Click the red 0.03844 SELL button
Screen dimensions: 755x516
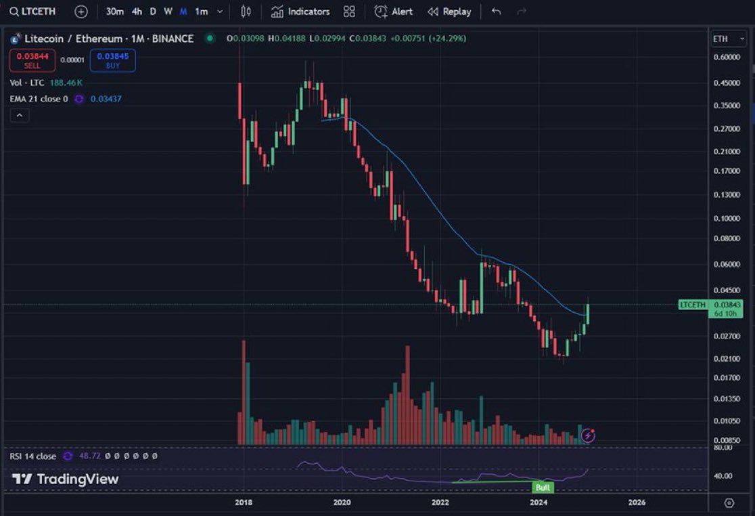[32, 60]
